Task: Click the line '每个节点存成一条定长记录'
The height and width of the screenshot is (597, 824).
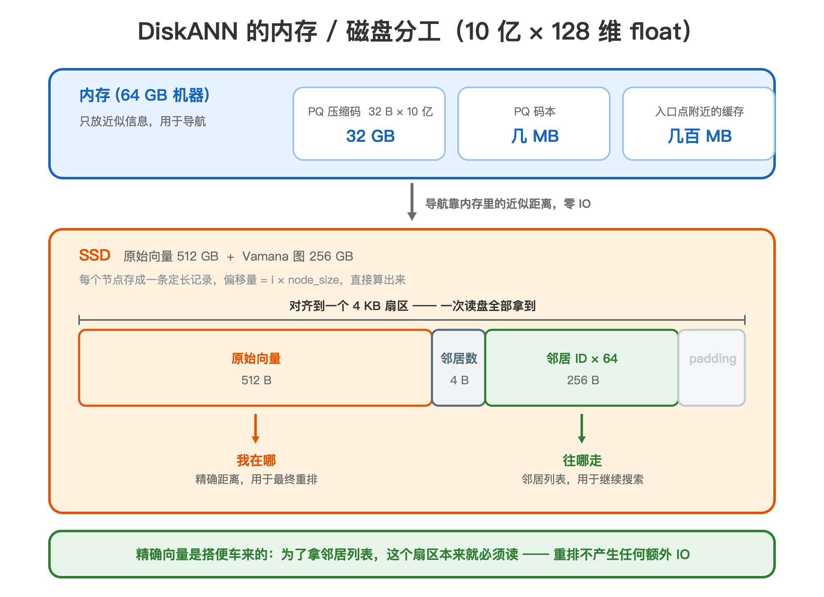Action: click(x=146, y=280)
